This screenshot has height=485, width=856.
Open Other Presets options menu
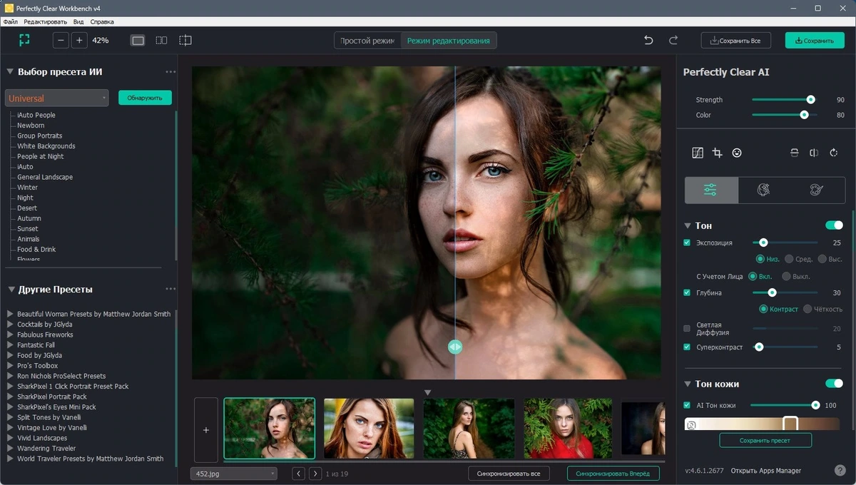click(x=170, y=290)
